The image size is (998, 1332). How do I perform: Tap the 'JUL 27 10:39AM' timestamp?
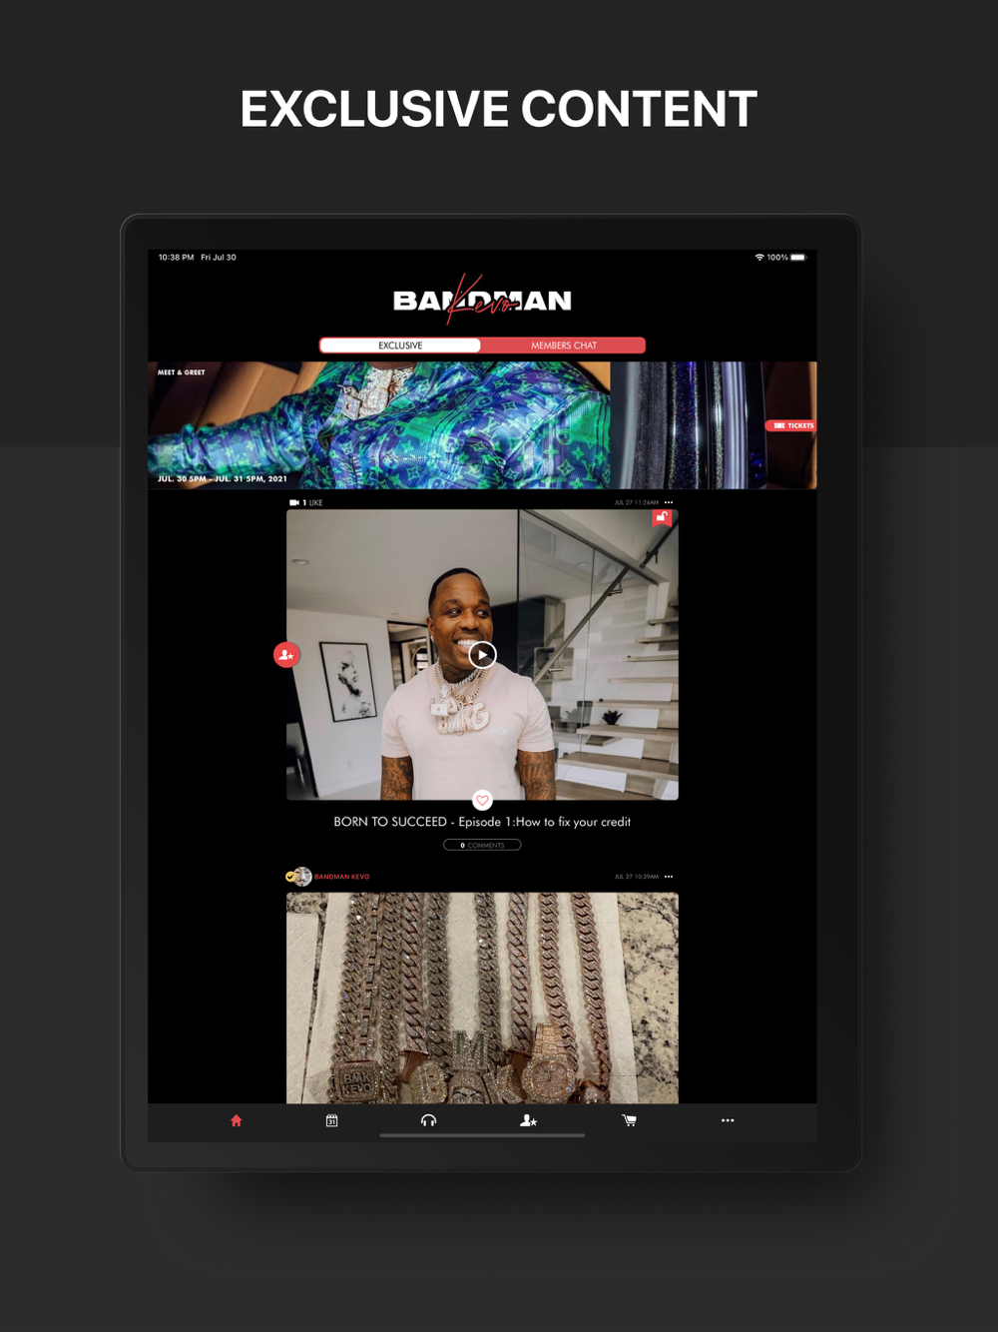click(637, 877)
